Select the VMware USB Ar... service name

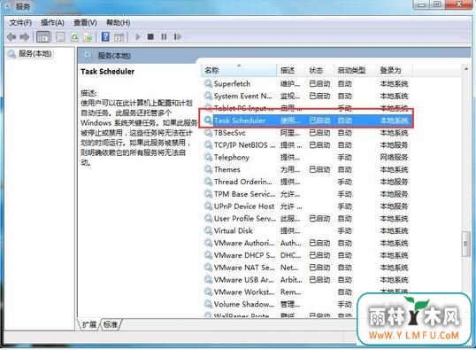click(x=244, y=280)
